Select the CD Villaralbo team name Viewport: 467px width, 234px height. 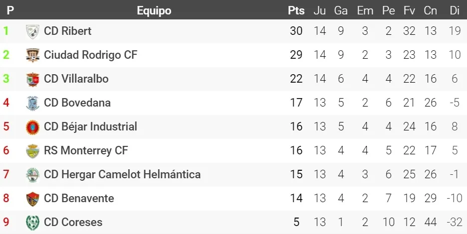click(x=76, y=79)
